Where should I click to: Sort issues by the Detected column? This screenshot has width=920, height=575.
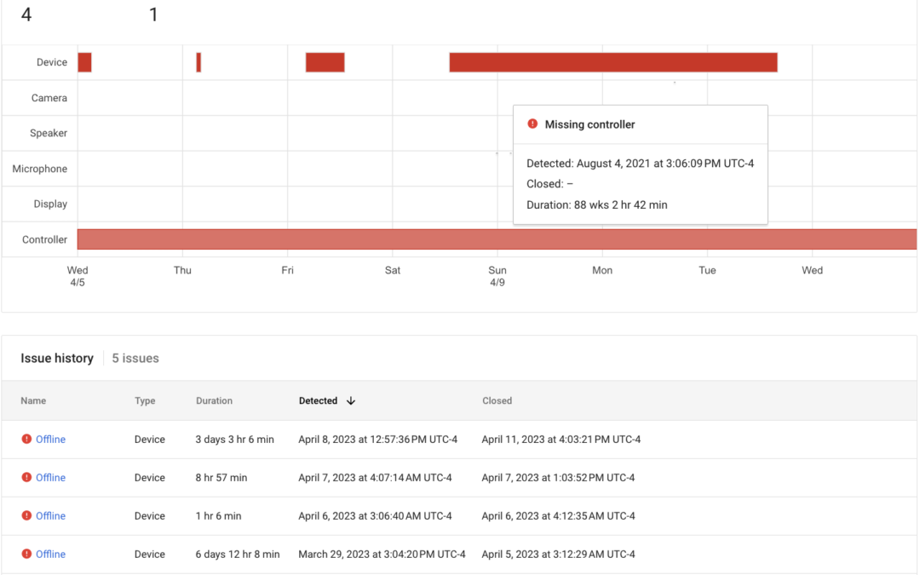point(318,400)
